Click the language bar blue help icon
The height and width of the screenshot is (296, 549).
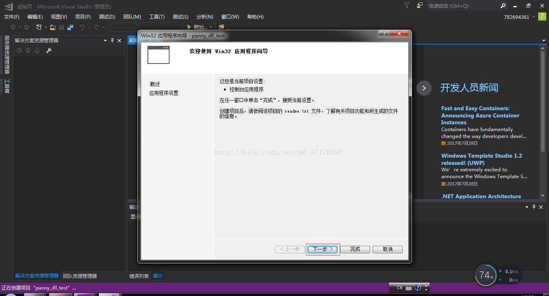pyautogui.click(x=418, y=288)
